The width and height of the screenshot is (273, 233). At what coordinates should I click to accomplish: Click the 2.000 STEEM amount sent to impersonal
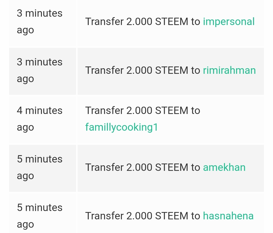tap(157, 22)
